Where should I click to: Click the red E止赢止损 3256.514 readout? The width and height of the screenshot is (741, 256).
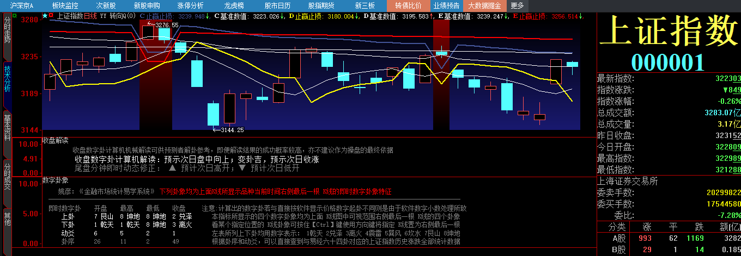click(x=549, y=16)
